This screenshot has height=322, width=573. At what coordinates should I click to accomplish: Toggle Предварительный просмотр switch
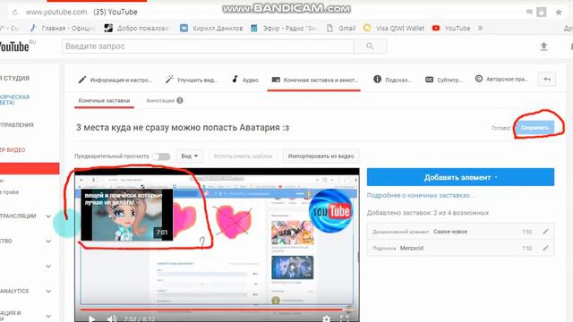tap(161, 157)
